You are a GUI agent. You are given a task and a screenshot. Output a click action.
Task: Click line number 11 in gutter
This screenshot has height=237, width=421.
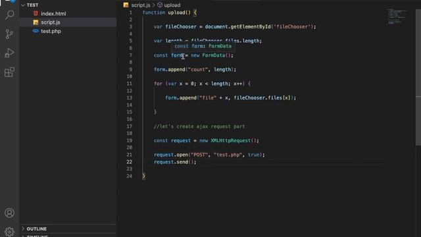click(130, 84)
